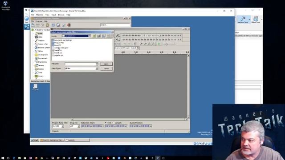The height and width of the screenshot is (160, 285).
Task: Expand the File name dropdown arrow
Action: tap(97, 64)
